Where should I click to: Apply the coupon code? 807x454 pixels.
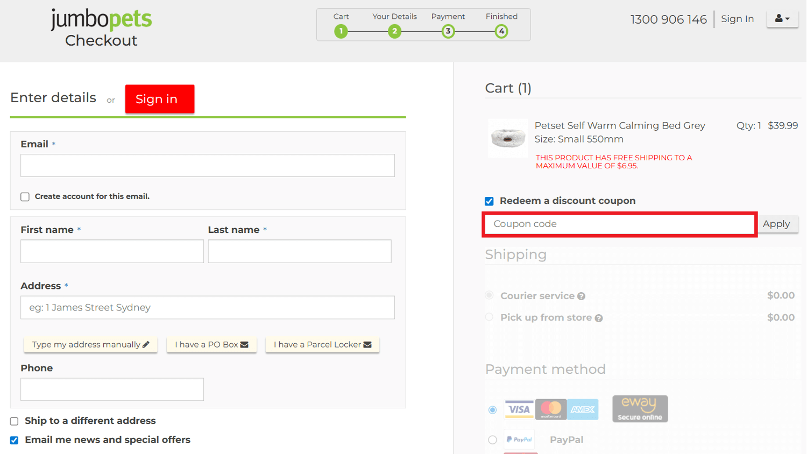tap(776, 224)
